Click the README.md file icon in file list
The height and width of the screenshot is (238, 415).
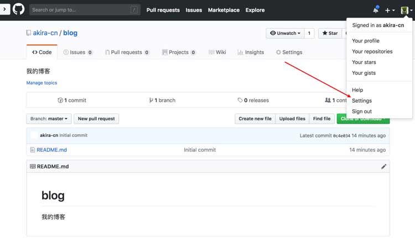(33, 150)
